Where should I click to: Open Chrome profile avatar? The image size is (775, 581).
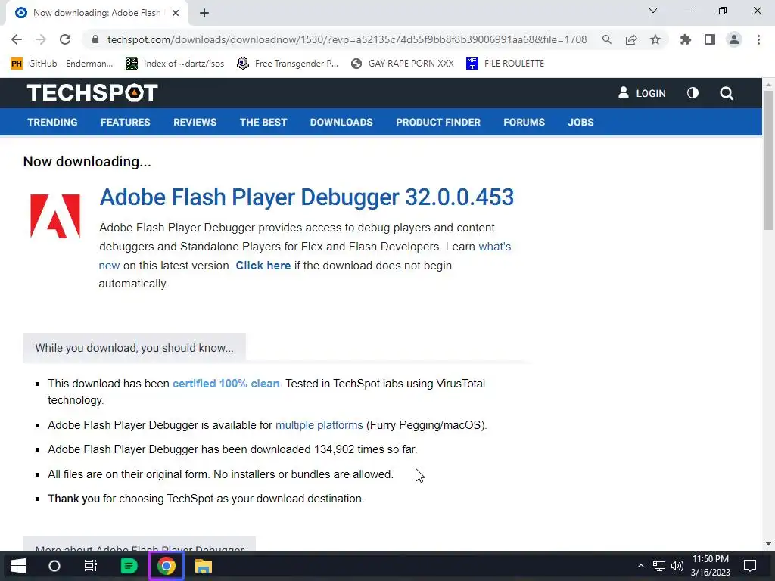pos(734,39)
